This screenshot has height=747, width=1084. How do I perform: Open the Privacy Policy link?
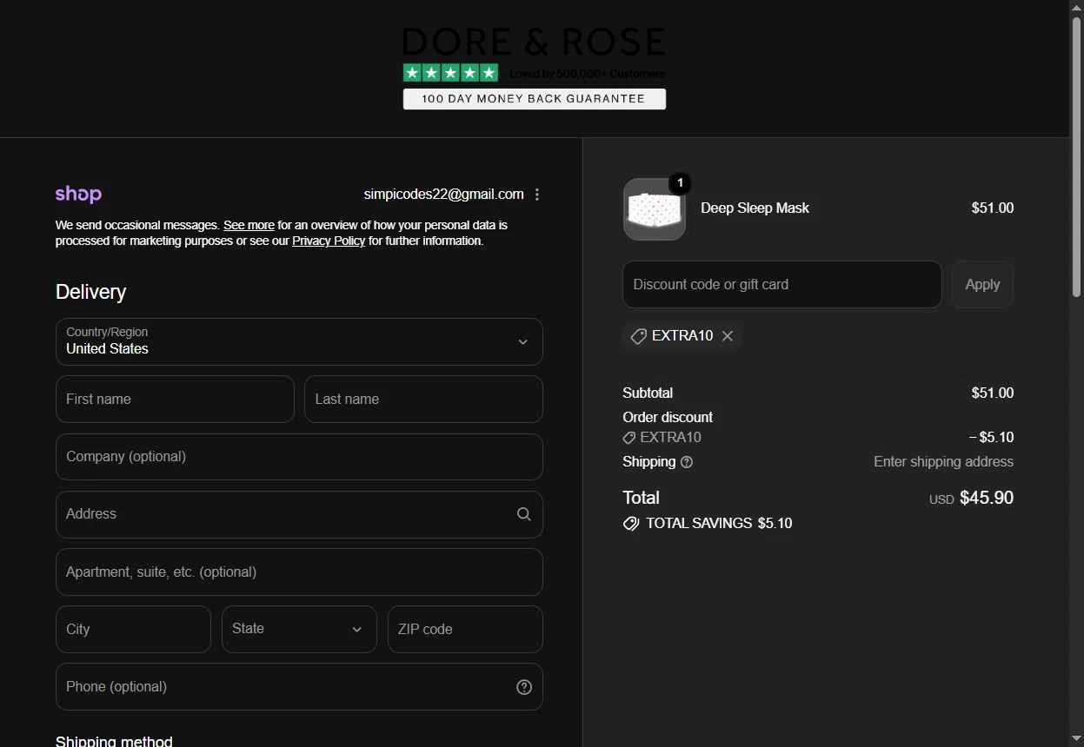pos(329,241)
